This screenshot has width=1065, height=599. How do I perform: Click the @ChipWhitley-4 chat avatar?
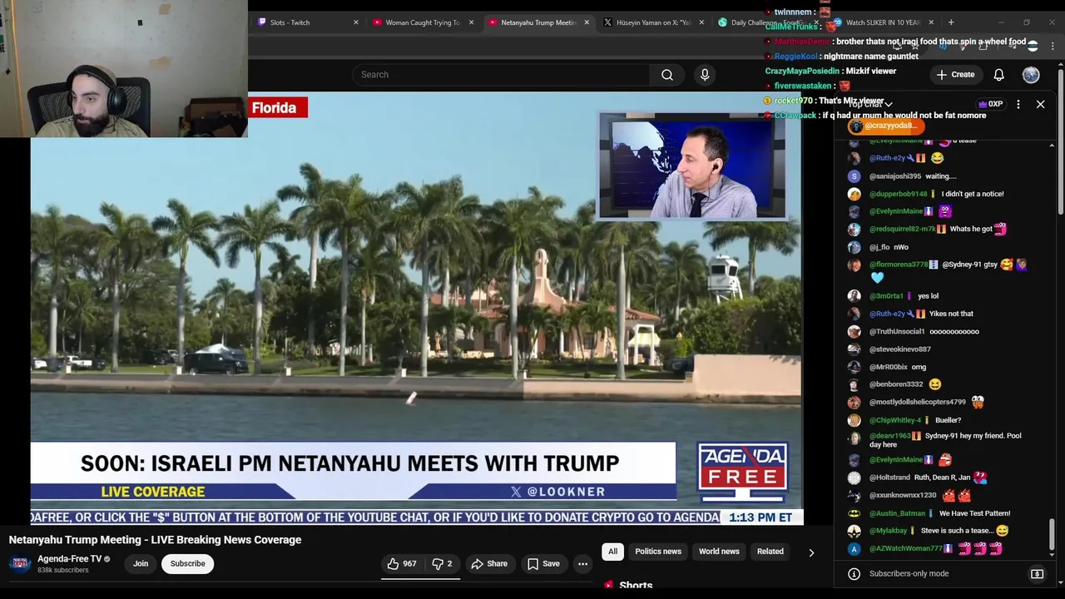tap(854, 420)
